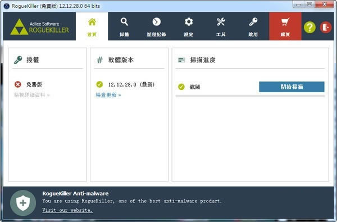Click the red X icon beside 免費版

(x=18, y=84)
